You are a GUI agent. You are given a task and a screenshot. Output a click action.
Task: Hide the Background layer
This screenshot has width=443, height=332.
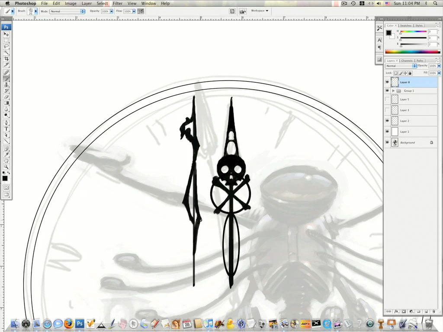pos(387,142)
